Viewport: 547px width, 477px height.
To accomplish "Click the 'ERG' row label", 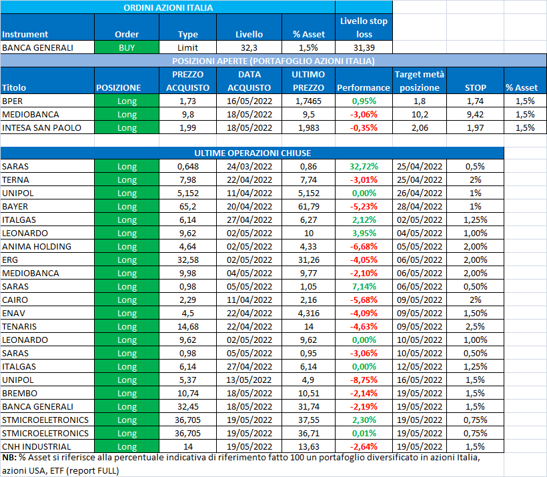I will click(x=47, y=260).
